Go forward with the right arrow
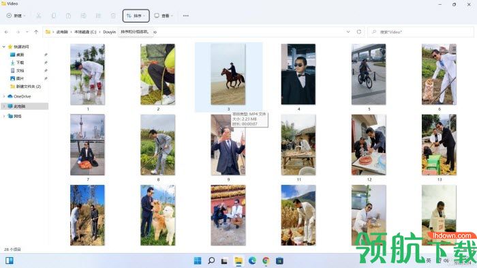477x268 pixels. [18, 31]
